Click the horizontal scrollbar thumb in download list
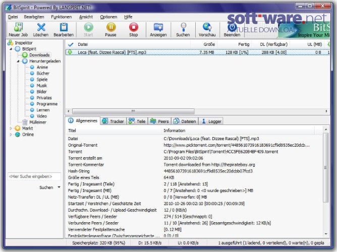 (x=134, y=111)
